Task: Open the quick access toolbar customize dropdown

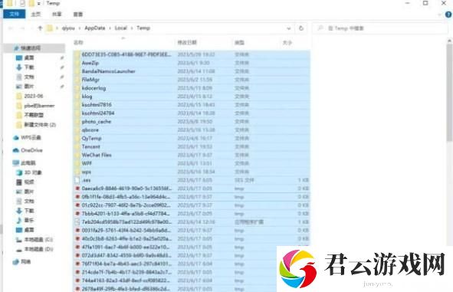Action: tap(38, 4)
